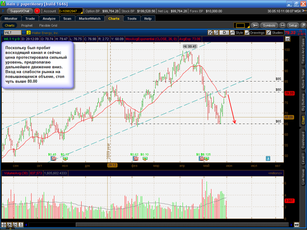Viewport: 307px width, 230px height.
Task: Click the detach window icon after Setup
Action: [303, 25]
